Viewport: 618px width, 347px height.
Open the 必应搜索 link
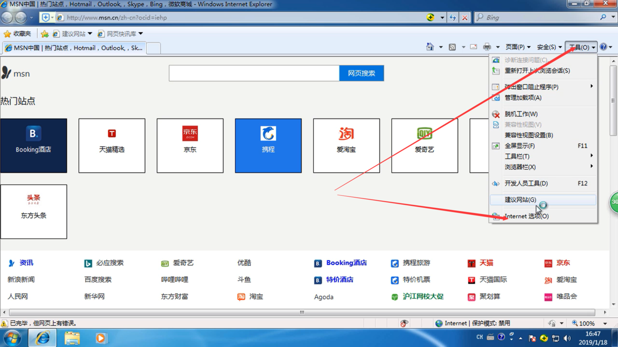click(110, 263)
